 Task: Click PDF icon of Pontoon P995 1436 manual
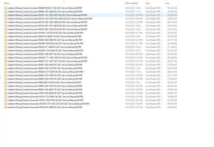click(5, 93)
